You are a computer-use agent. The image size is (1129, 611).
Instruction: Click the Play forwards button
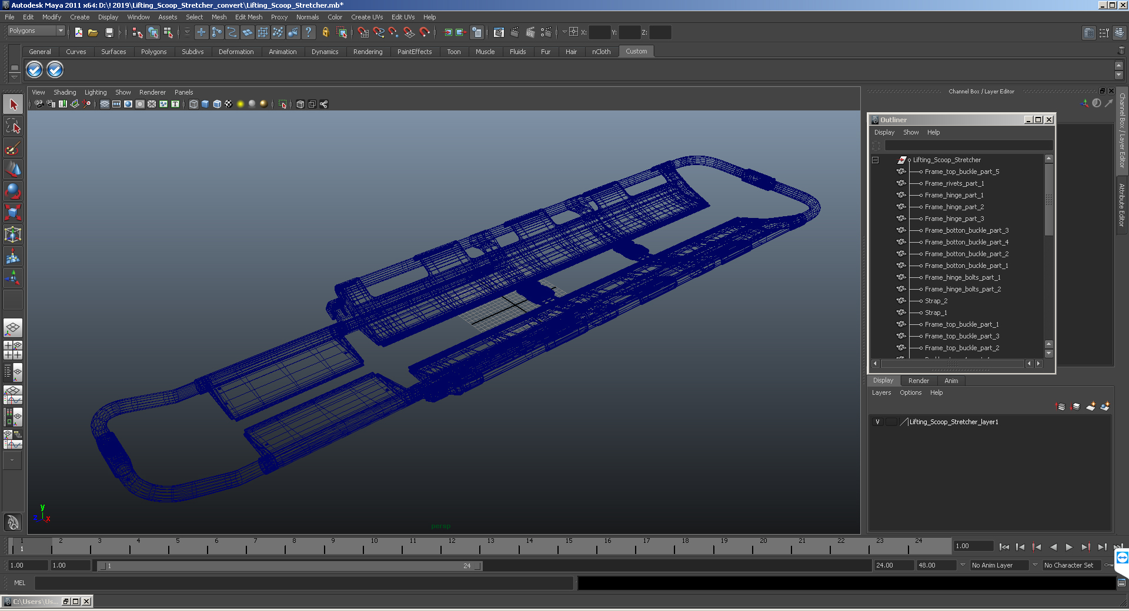[1069, 547]
